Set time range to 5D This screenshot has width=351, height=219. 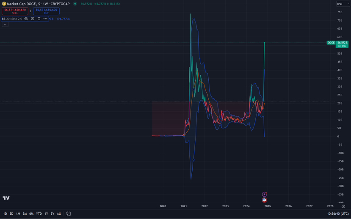click(x=11, y=214)
